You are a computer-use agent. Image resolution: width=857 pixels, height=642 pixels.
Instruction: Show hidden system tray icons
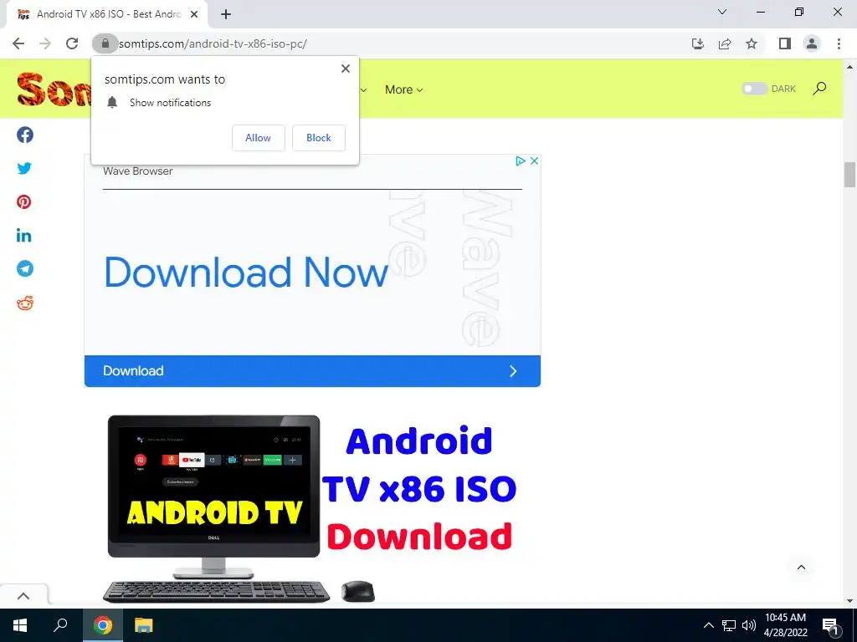click(x=708, y=625)
